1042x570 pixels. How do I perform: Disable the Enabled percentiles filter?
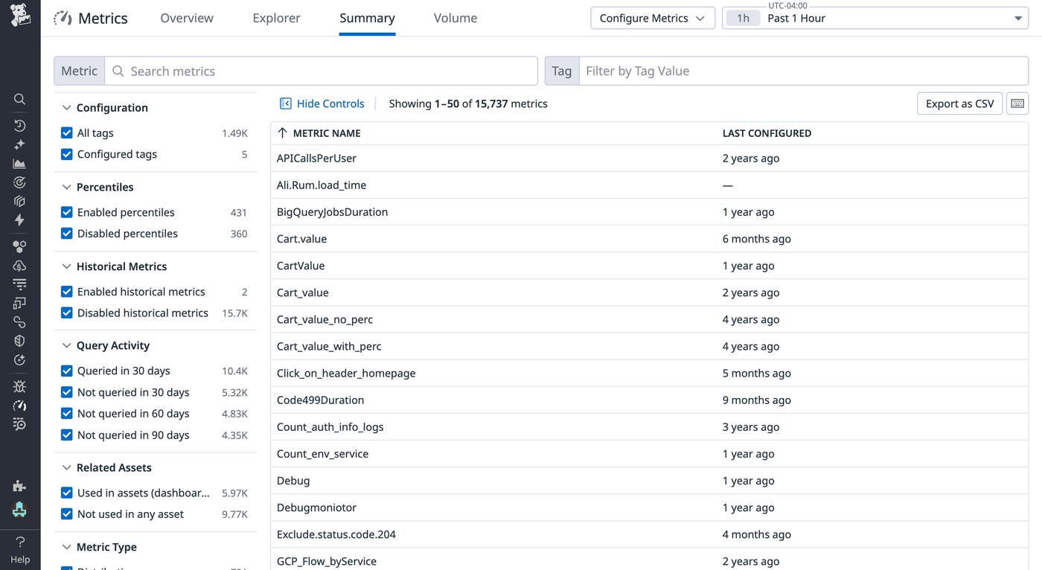pos(66,212)
